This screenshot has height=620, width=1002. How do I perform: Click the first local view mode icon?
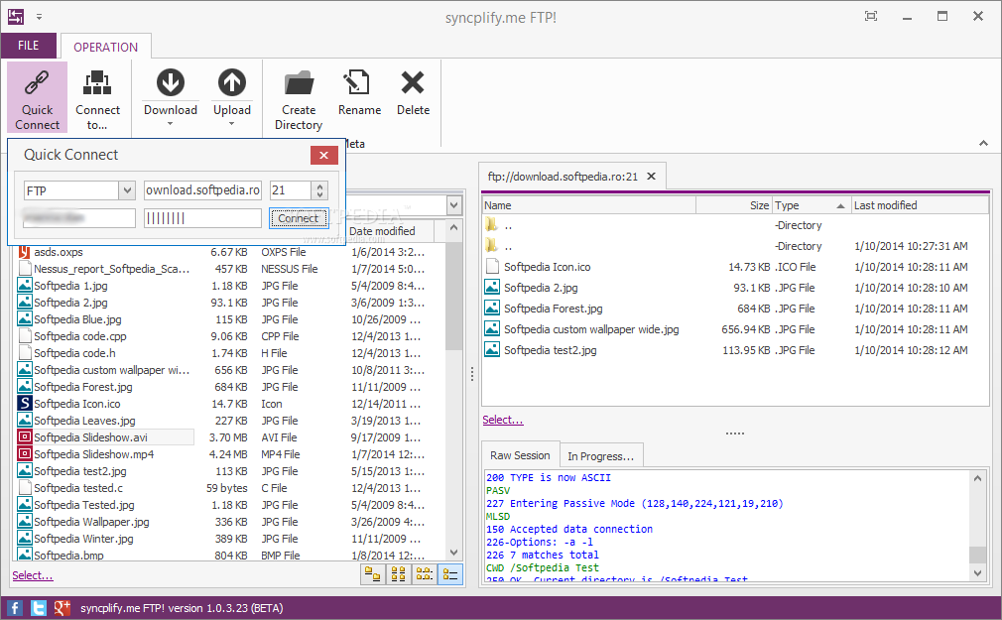[373, 574]
